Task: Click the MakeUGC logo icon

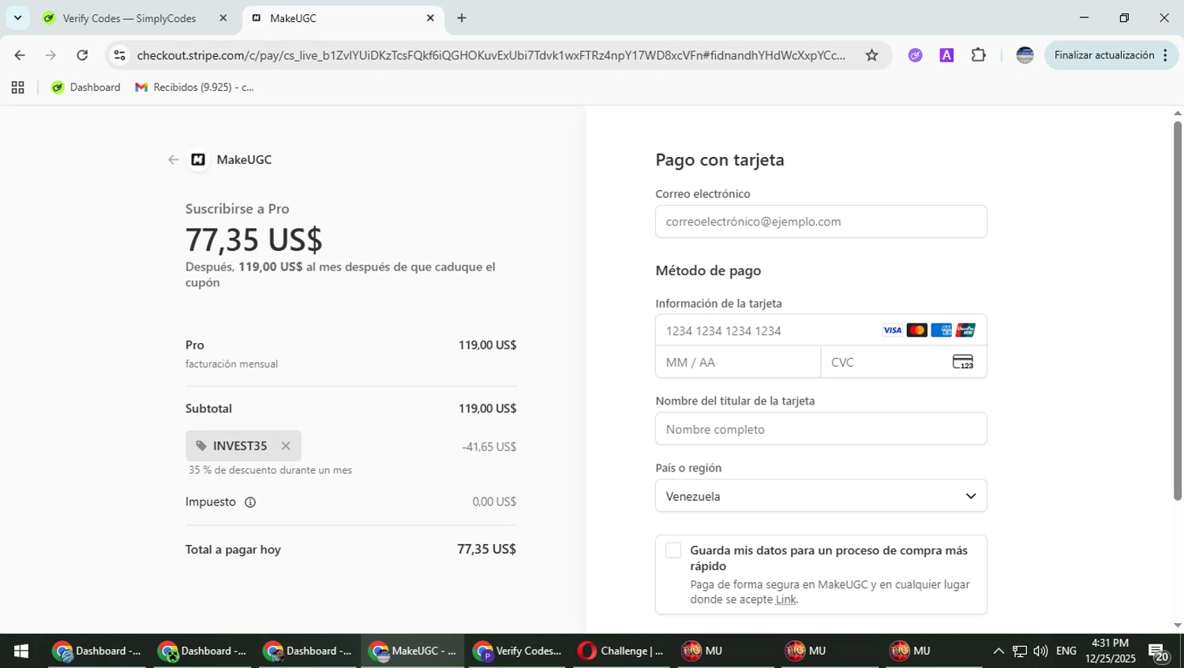Action: coord(198,159)
